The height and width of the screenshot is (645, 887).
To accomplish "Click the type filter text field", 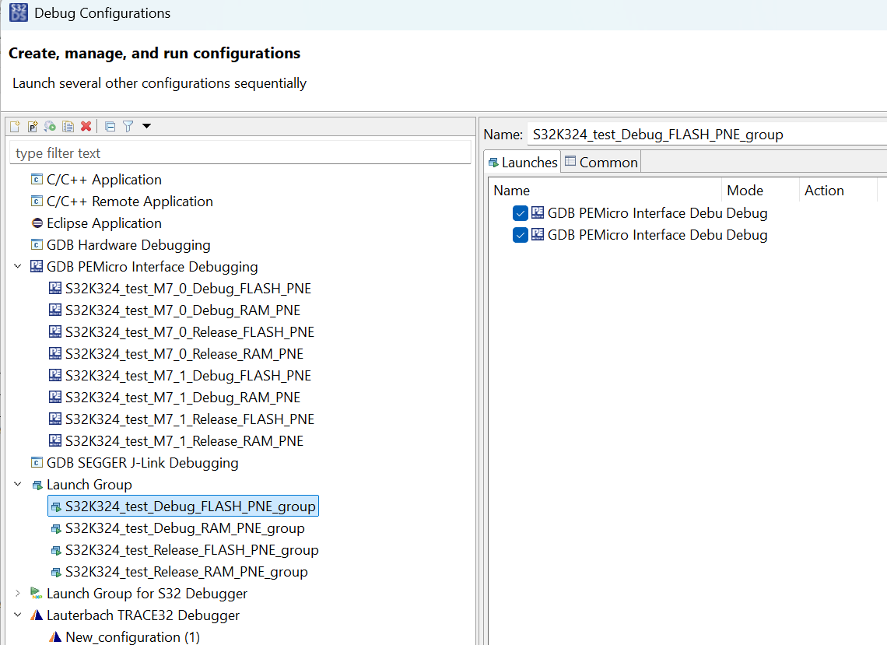I will point(240,152).
